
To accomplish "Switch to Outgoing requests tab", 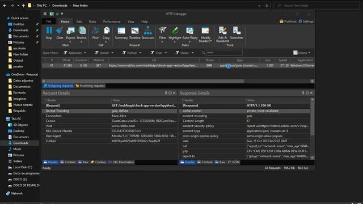I will (x=58, y=86).
